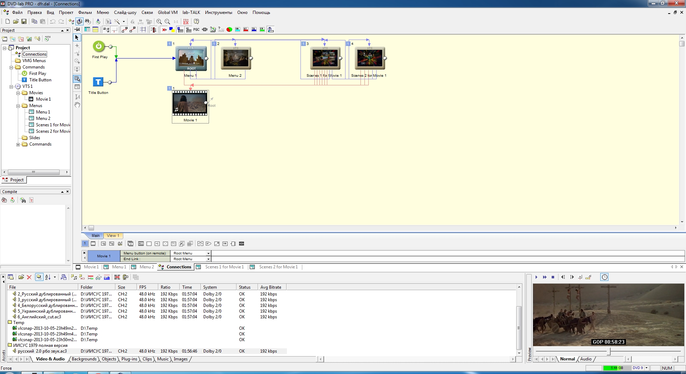Select the Menu 1 ROOT thumbnail node
The height and width of the screenshot is (374, 686).
point(191,58)
